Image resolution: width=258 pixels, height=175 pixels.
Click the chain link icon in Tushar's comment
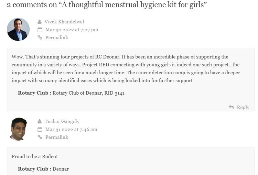pyautogui.click(x=40, y=137)
